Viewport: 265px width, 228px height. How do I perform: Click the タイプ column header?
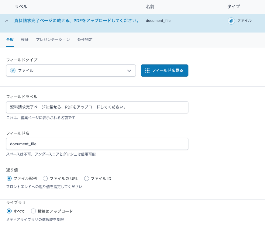click(234, 7)
